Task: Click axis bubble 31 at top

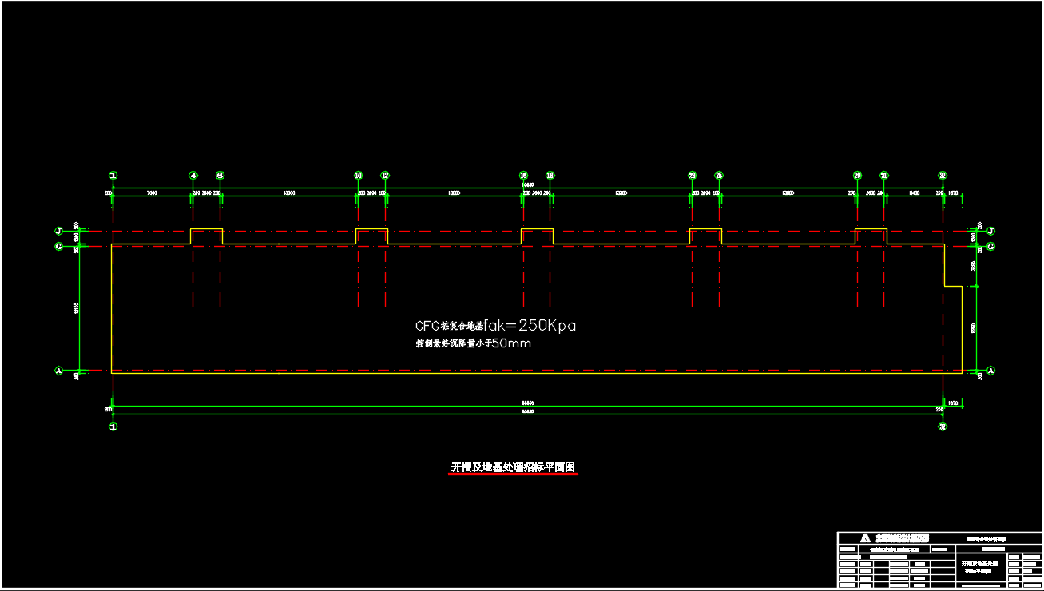Action: click(x=884, y=175)
